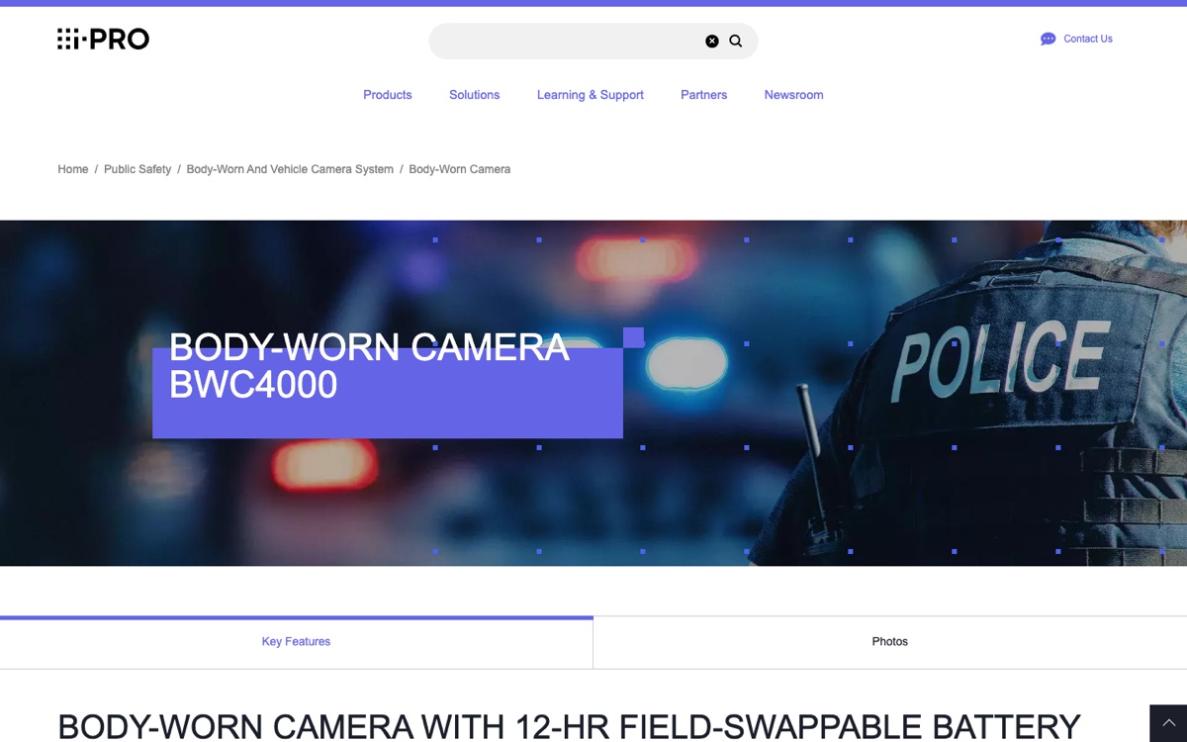Open Body-Worn And Vehicle Camera System breadcrumb
The image size is (1187, 742).
pyautogui.click(x=290, y=169)
